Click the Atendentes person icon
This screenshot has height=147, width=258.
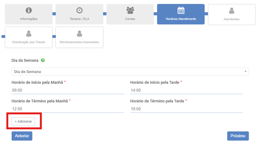pos(231,11)
